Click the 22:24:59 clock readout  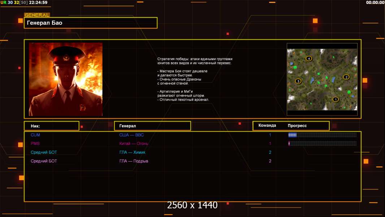click(x=38, y=3)
